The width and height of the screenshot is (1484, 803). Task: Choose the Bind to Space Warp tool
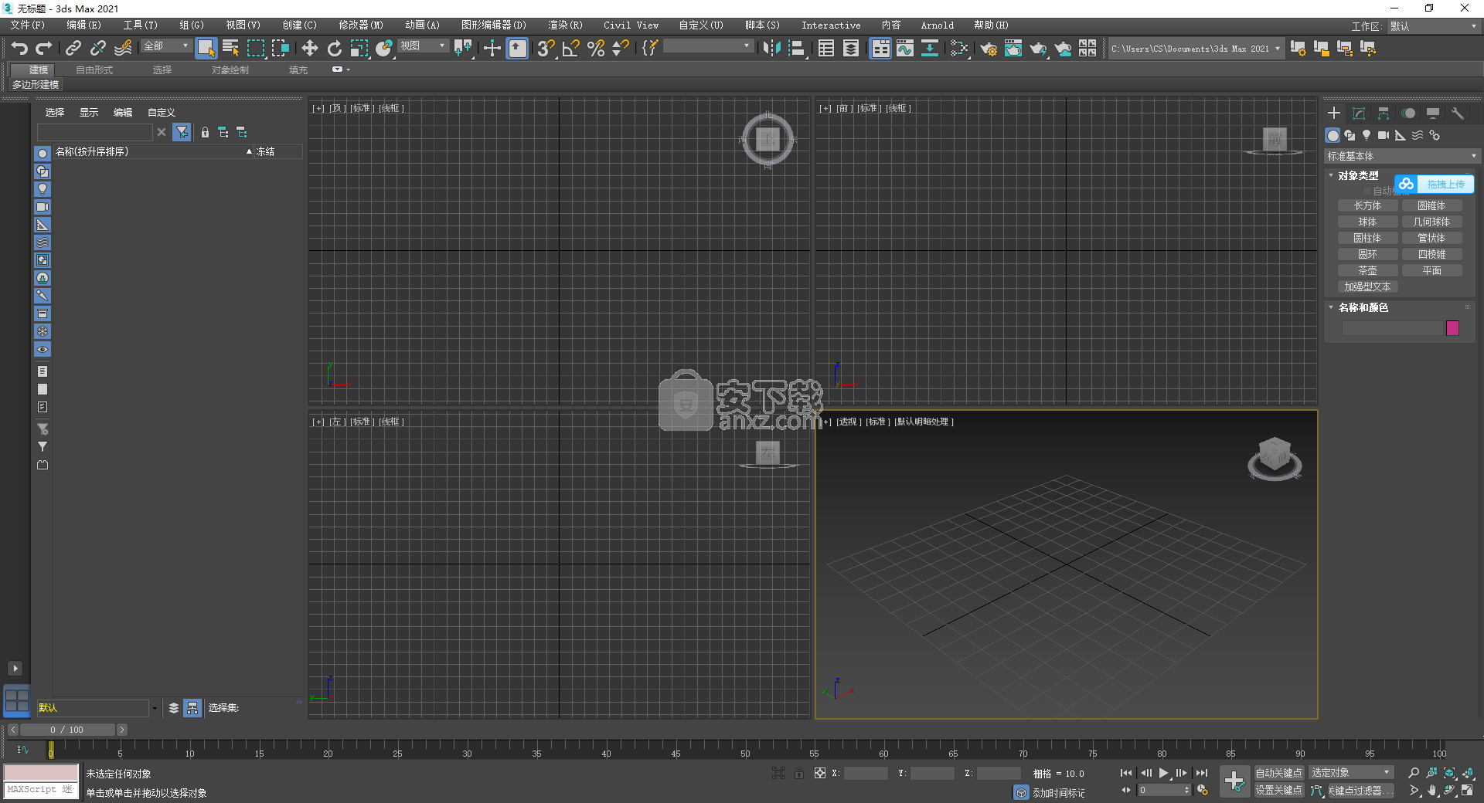click(123, 49)
